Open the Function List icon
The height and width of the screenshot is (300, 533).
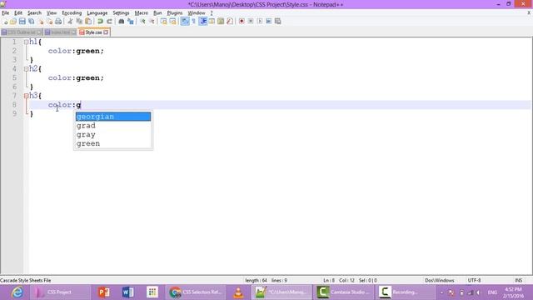point(230,22)
